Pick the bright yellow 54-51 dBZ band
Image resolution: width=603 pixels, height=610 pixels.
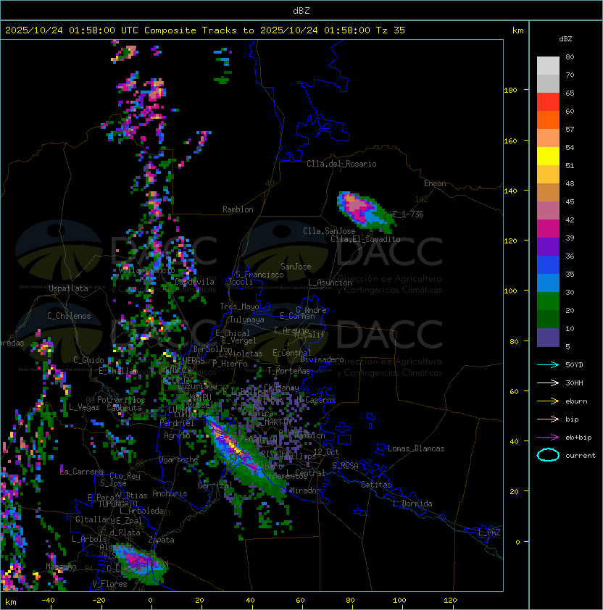548,156
